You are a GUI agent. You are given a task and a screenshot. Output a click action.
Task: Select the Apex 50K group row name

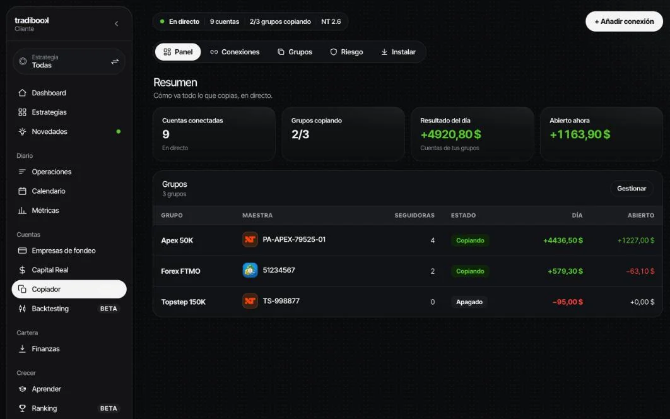[177, 240]
